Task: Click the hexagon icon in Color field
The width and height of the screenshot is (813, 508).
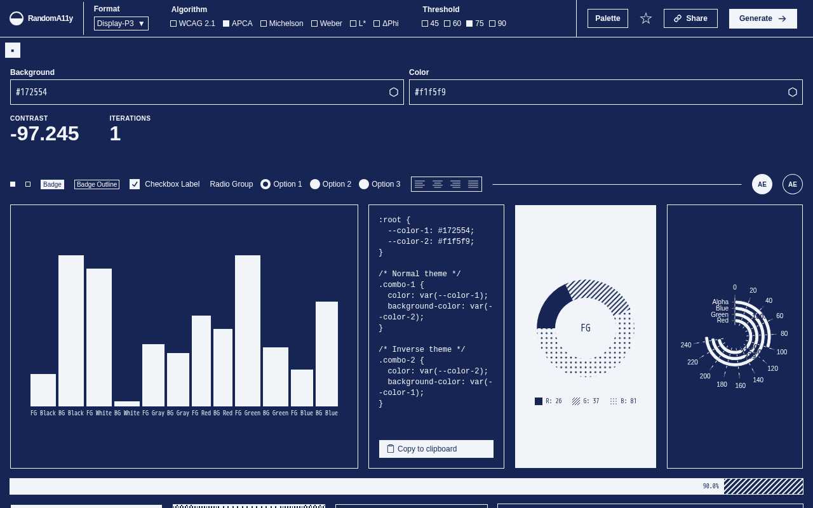Action: 793,92
